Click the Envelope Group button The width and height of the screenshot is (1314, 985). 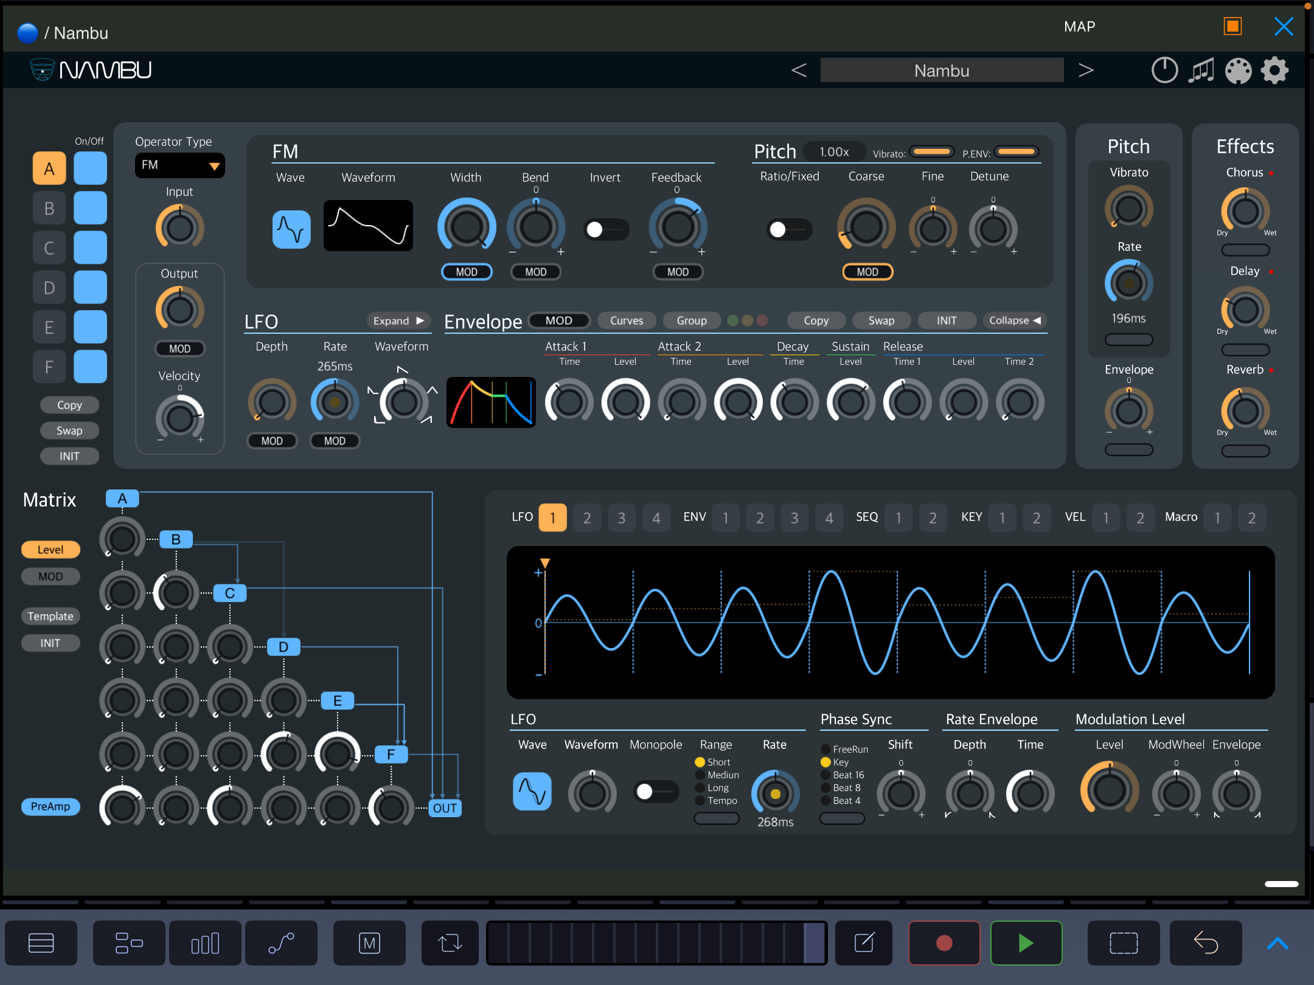pos(692,320)
